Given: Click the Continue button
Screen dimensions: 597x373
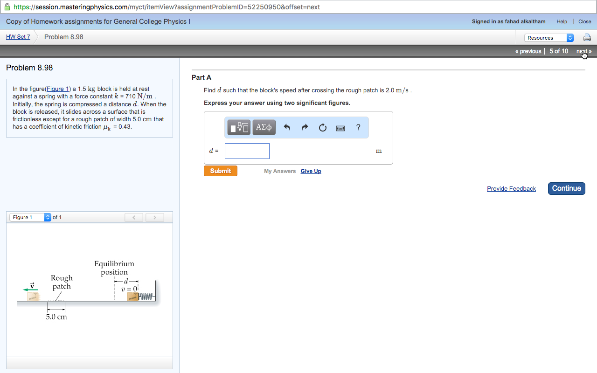Looking at the screenshot, I should [x=567, y=188].
